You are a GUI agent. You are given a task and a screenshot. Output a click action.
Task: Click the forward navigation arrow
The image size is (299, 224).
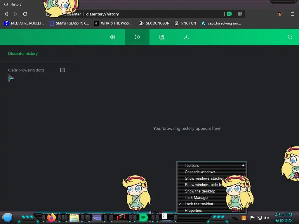click(16, 14)
